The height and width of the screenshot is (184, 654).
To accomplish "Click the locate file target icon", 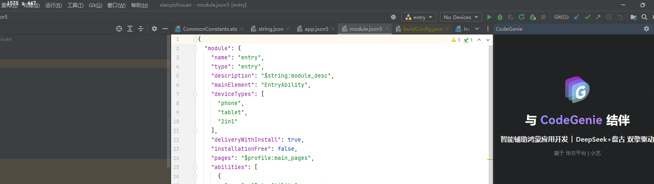I will (119, 29).
